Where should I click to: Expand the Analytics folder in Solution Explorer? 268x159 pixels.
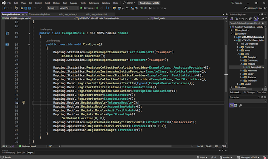pyautogui.click(x=241, y=57)
